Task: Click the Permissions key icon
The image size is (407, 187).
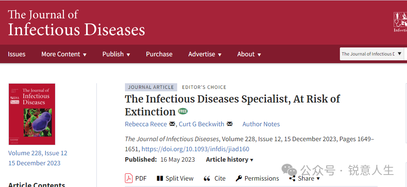Action: (239, 178)
